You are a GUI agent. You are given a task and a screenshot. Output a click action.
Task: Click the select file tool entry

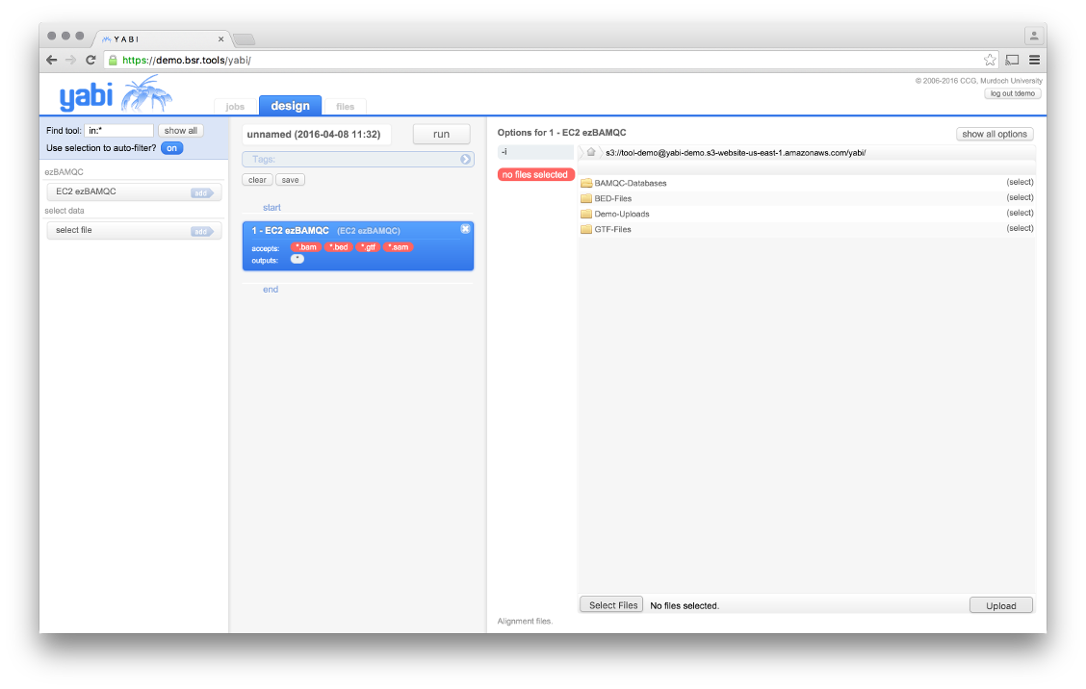[134, 231]
